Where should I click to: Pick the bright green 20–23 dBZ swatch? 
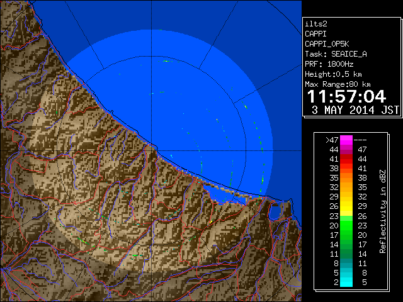(346, 225)
